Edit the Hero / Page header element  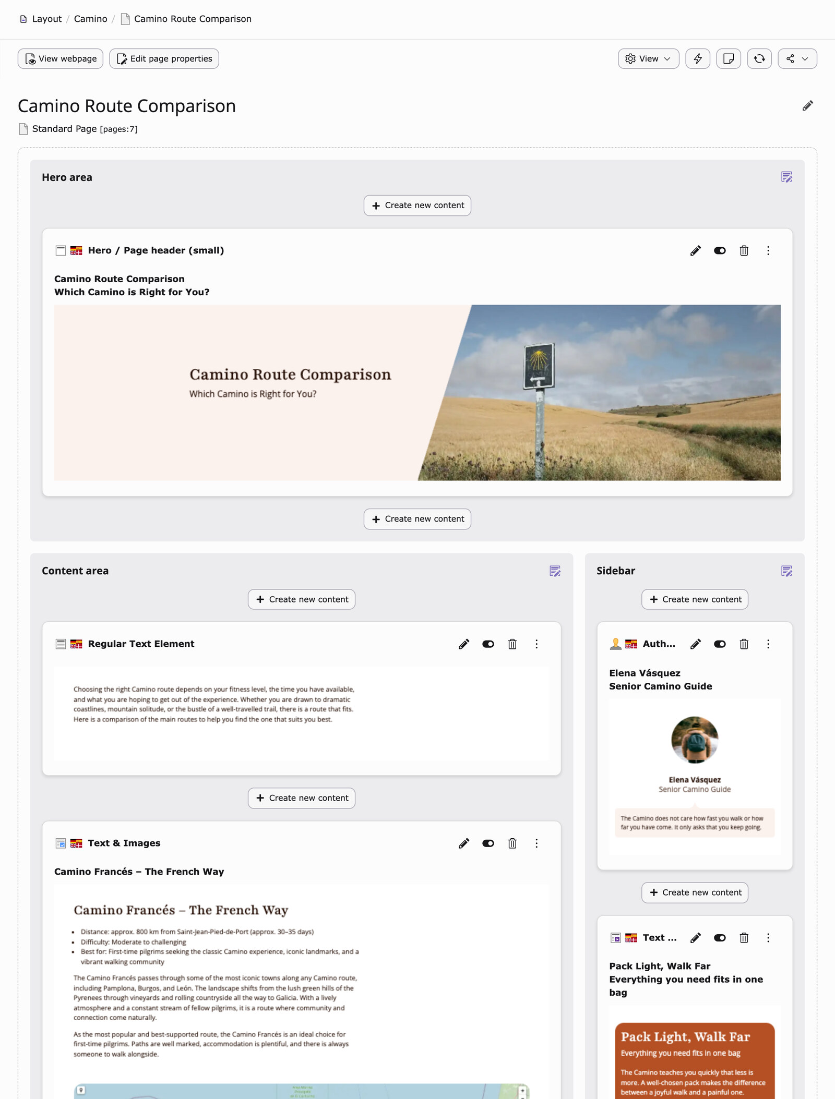695,251
